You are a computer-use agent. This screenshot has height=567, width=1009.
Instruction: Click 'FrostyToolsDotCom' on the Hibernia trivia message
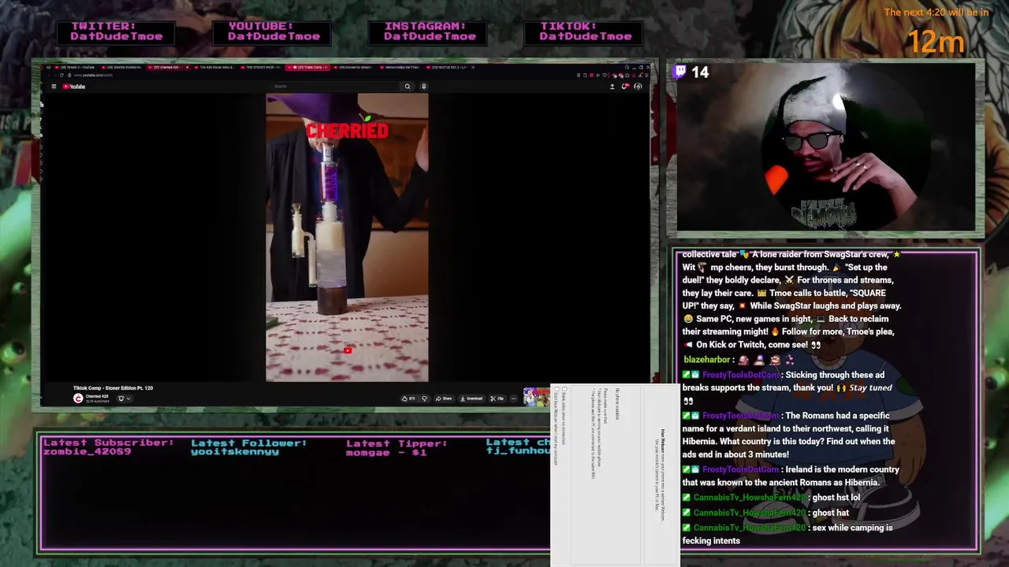740,416
